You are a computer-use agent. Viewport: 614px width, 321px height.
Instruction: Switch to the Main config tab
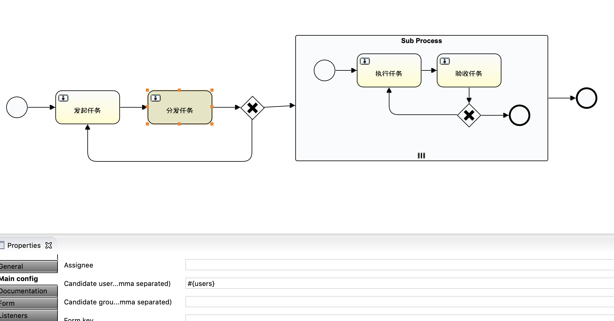[29, 279]
